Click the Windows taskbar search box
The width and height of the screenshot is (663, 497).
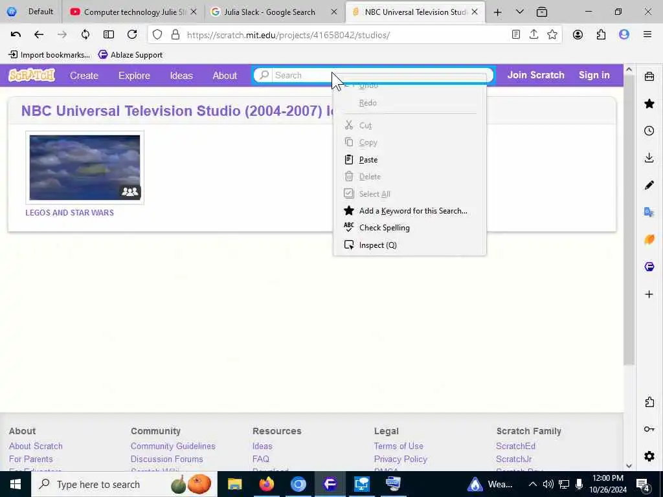coord(124,484)
